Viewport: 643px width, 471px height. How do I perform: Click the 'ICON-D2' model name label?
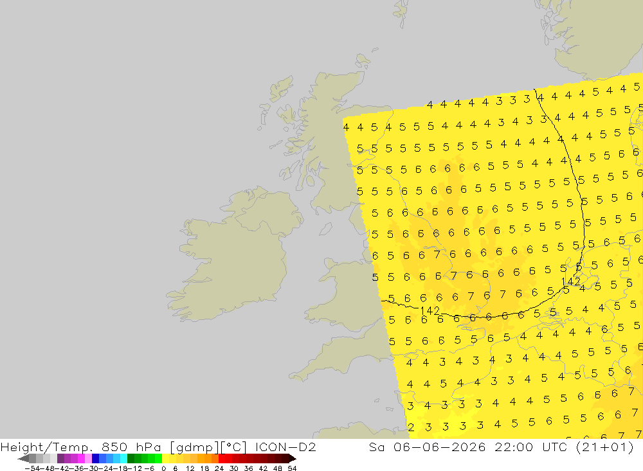coord(285,447)
